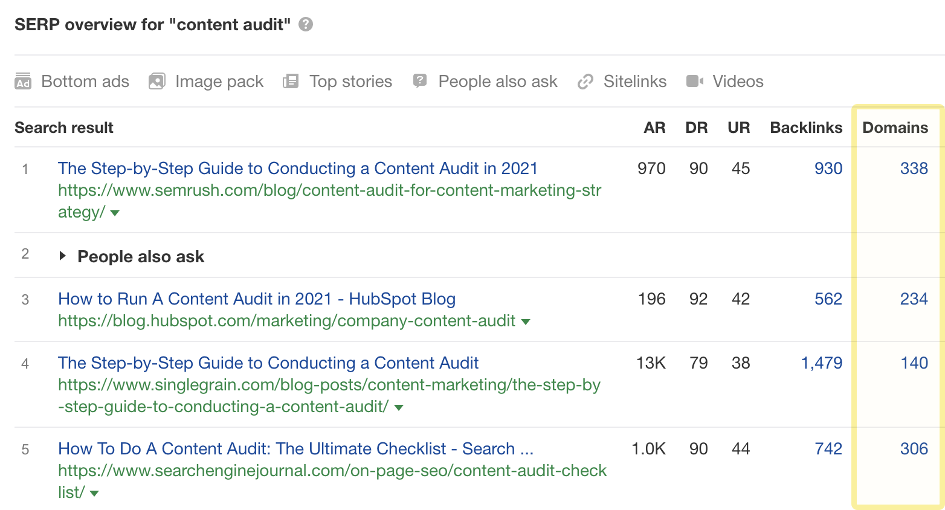Image resolution: width=945 pixels, height=510 pixels.
Task: Click the Top stories icon
Action: click(x=291, y=82)
